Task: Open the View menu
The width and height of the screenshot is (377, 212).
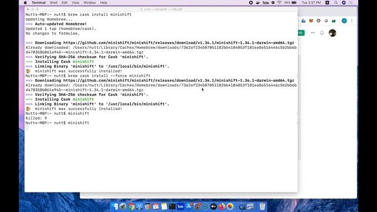Action: click(x=75, y=2)
